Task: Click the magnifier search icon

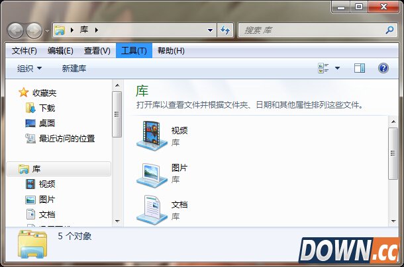Action: click(389, 30)
